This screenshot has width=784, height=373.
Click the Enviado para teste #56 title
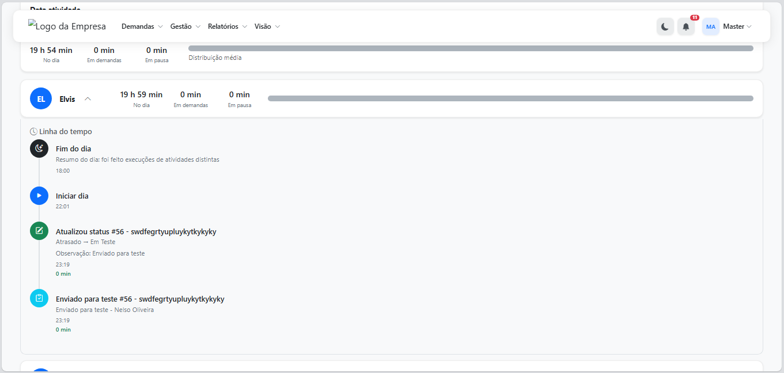(140, 299)
